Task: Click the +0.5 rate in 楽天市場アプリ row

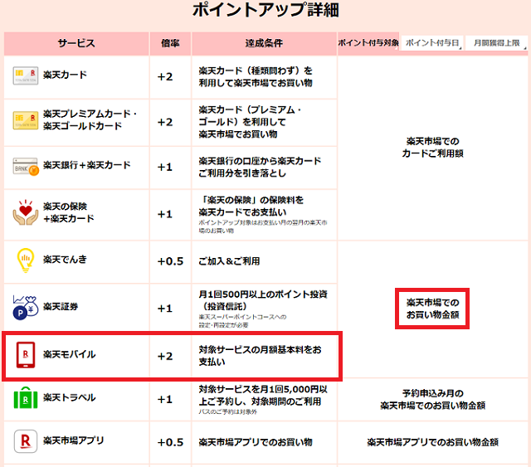Action: [170, 443]
